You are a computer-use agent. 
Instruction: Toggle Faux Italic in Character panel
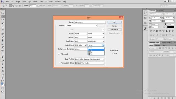(x=154, y=31)
